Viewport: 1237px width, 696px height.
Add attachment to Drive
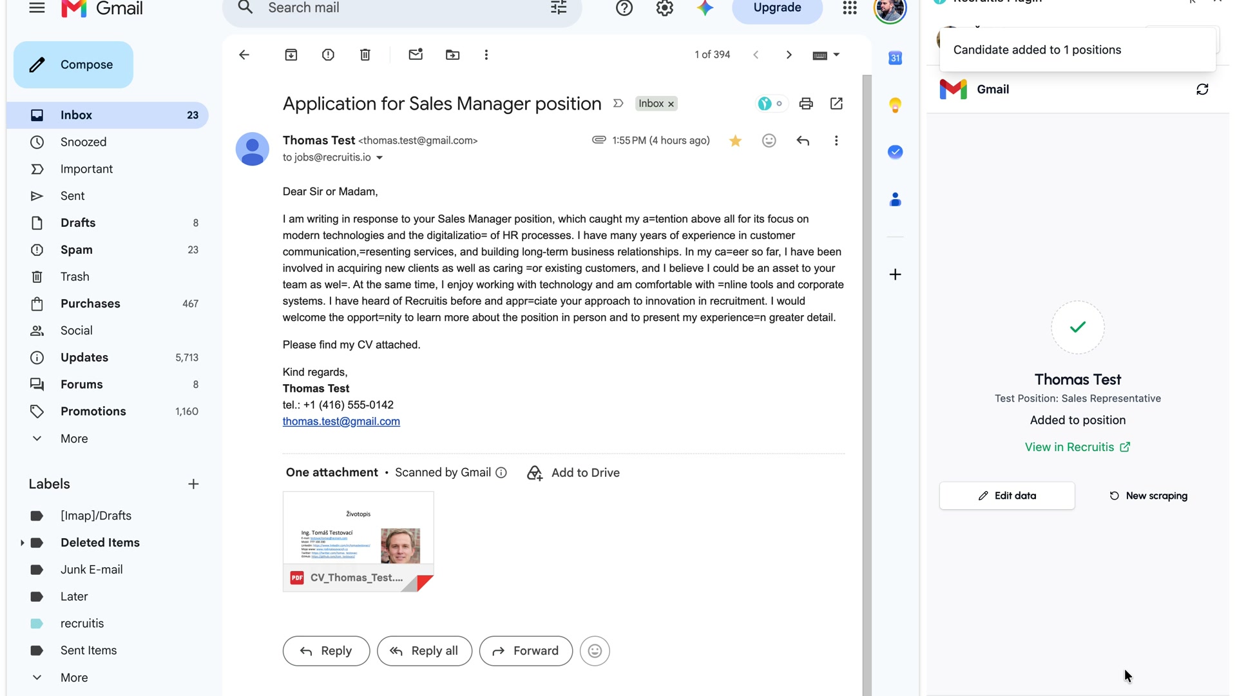point(573,473)
